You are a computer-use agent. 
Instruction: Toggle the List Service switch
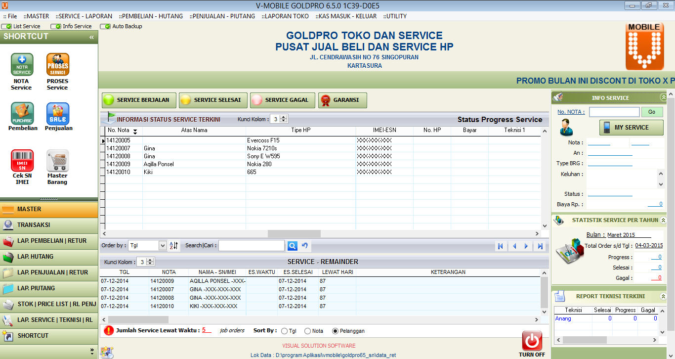coord(6,26)
